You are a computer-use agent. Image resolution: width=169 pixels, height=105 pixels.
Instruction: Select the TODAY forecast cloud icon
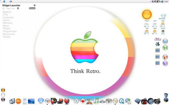pyautogui.click(x=147, y=24)
